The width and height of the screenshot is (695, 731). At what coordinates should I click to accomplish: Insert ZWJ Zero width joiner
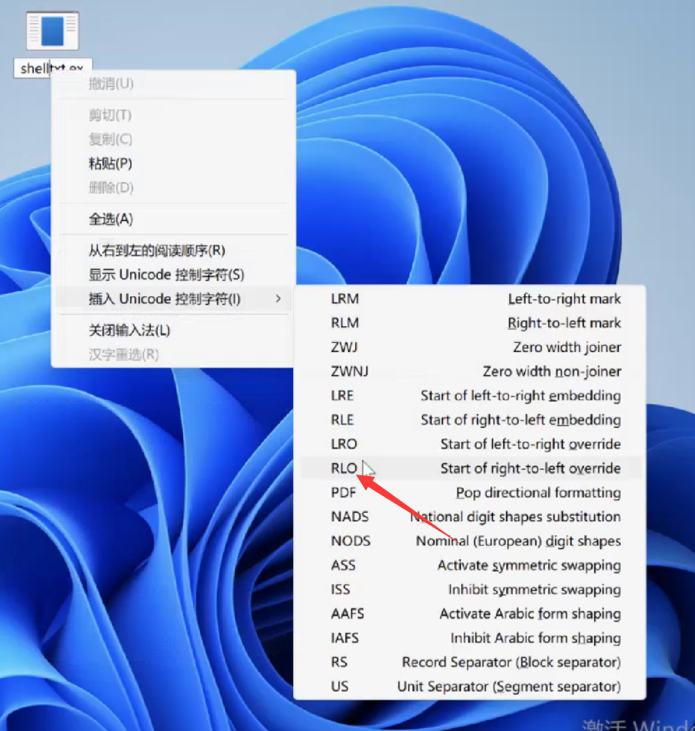click(x=471, y=348)
